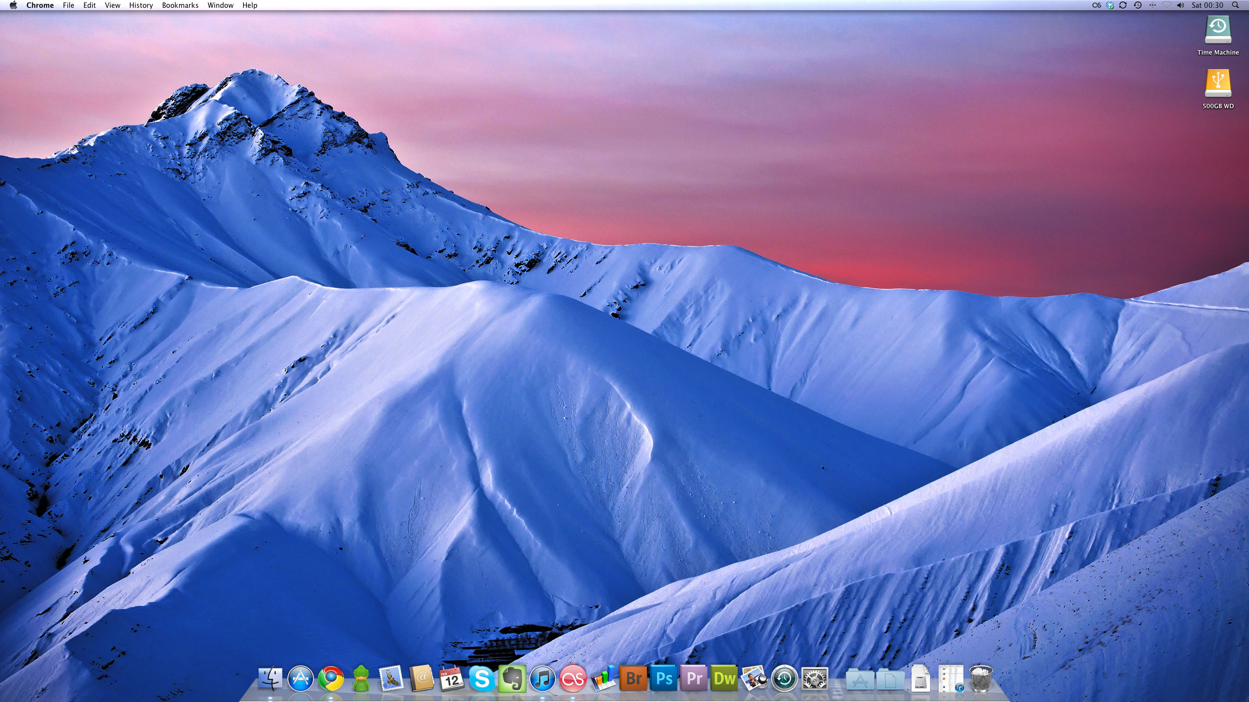Open Photoshop from the Dock

pyautogui.click(x=664, y=679)
